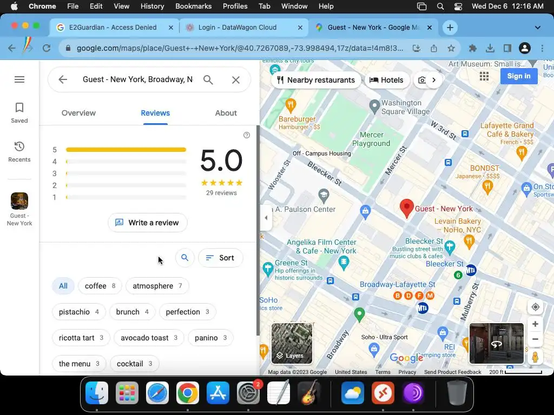Click the reviews panel scrollbar

(258, 230)
